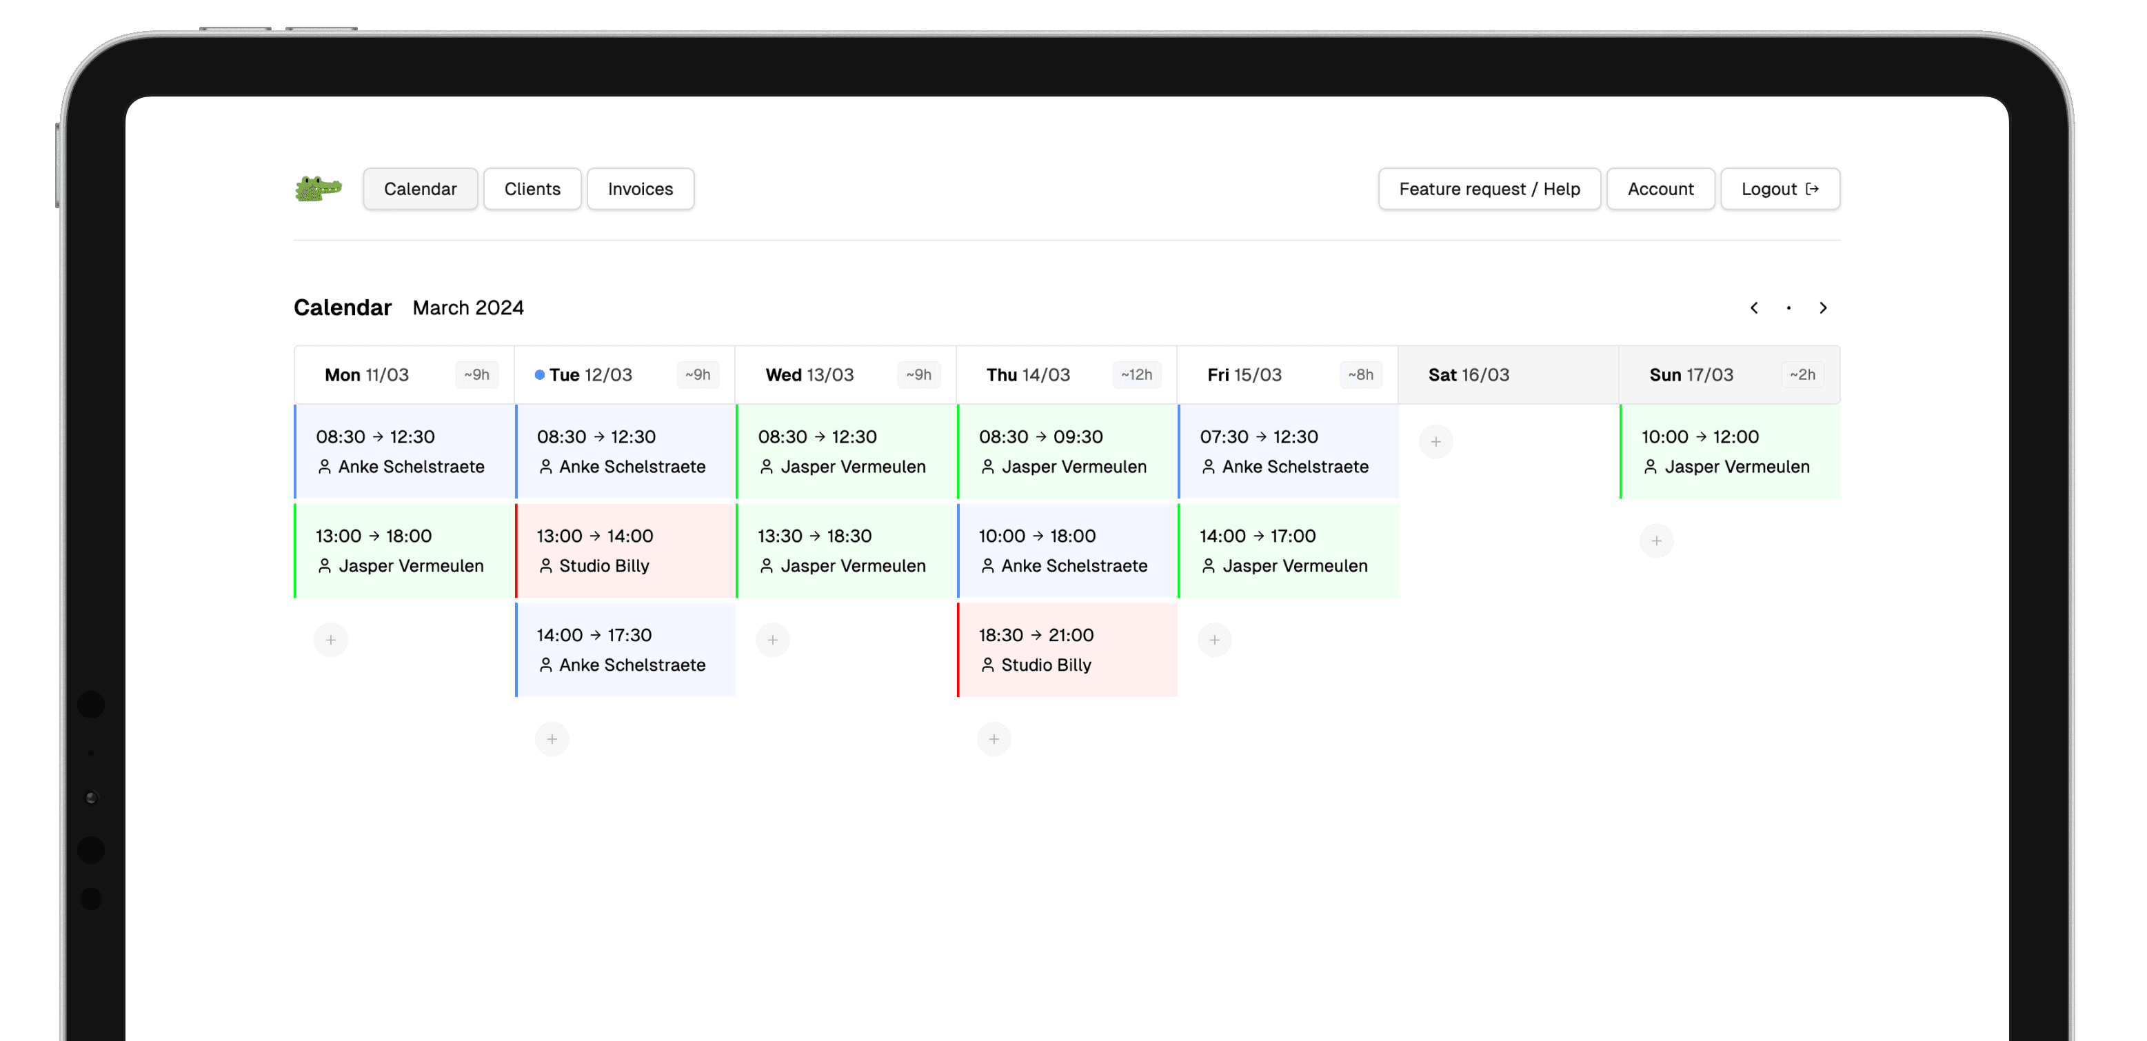2147x1041 pixels.
Task: Open Sunday 10:00 Jasper Vermeulen entry
Action: pos(1729,452)
